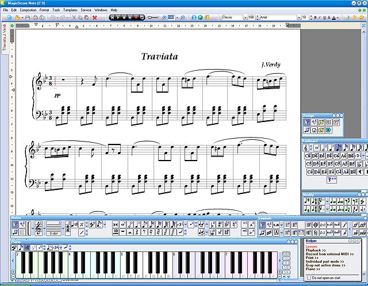Image resolution: width=368 pixels, height=286 pixels.
Task: Select eighth note in Keyboard panel
Action: [x=338, y=148]
